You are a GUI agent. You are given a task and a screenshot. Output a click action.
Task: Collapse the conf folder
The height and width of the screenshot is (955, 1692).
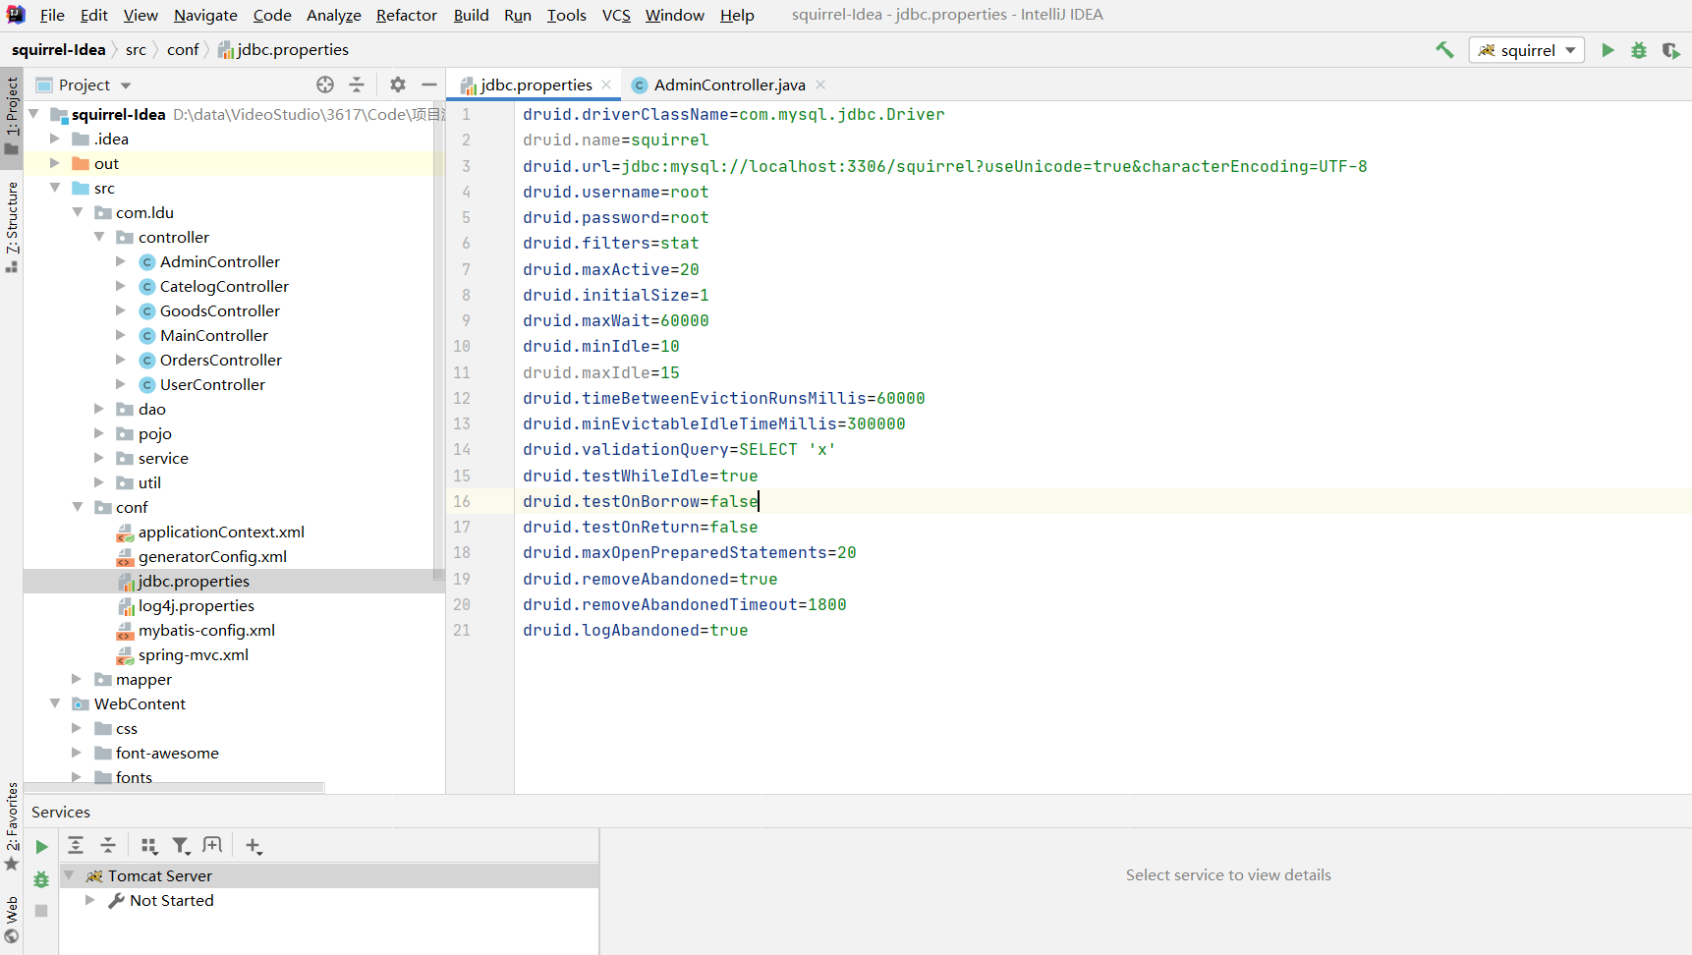tap(77, 507)
